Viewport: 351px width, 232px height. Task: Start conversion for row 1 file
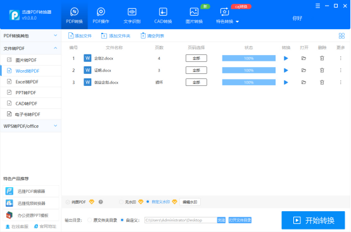[x=286, y=58]
